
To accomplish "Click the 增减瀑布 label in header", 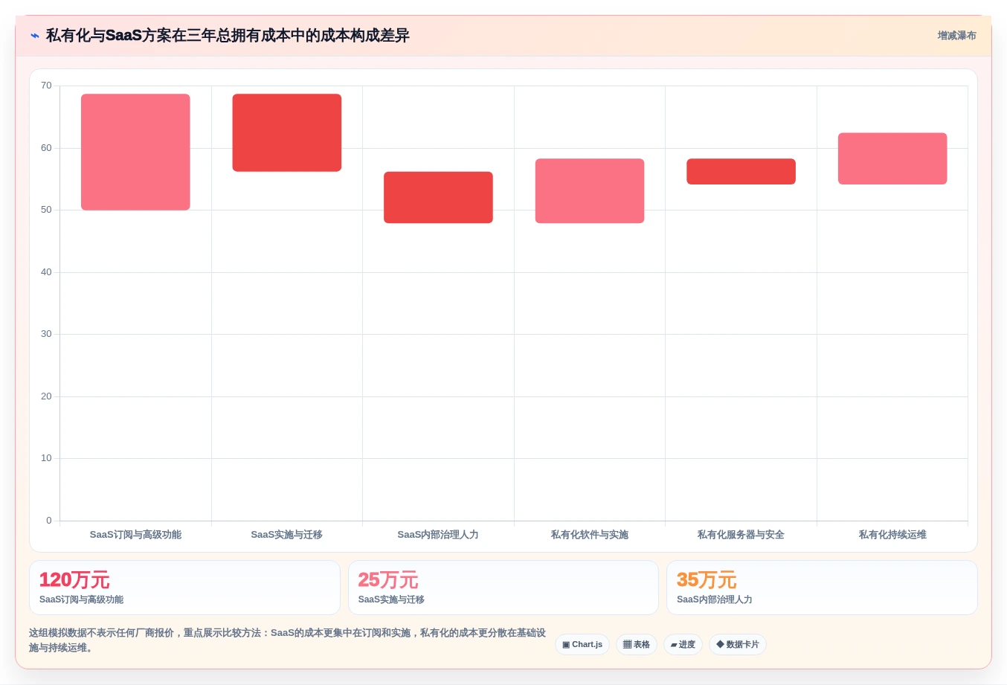I will 956,36.
